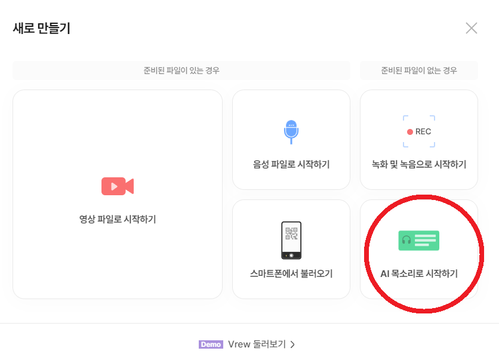The height and width of the screenshot is (360, 499).
Task: Pick AI 목소리로 시작하기 label
Action: [x=419, y=273]
